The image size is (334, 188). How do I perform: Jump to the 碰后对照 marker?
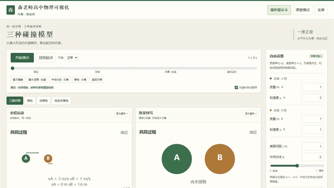point(97,79)
